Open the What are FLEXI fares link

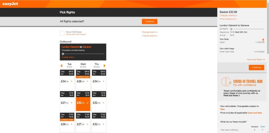coord(76,34)
